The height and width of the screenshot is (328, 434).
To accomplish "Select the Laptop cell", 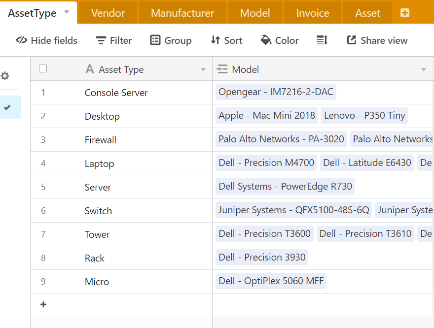I will click(121, 164).
